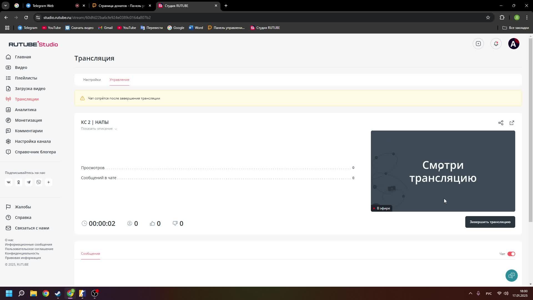The image size is (533, 300).
Task: Reload the page
Action: pos(26,17)
